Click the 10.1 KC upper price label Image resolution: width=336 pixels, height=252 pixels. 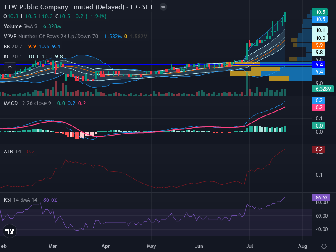pyautogui.click(x=320, y=30)
